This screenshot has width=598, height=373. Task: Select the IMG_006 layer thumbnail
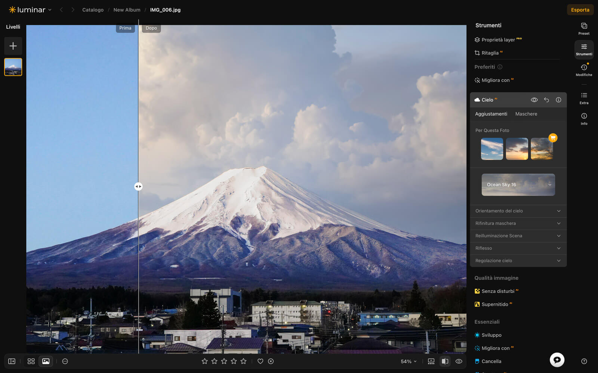[13, 67]
